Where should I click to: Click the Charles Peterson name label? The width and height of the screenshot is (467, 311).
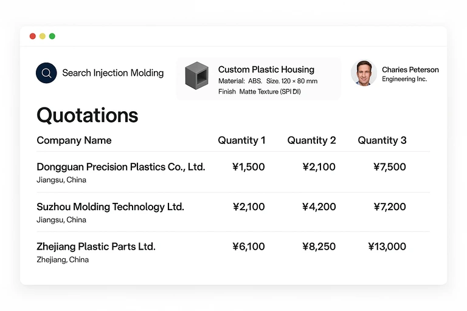pyautogui.click(x=410, y=70)
